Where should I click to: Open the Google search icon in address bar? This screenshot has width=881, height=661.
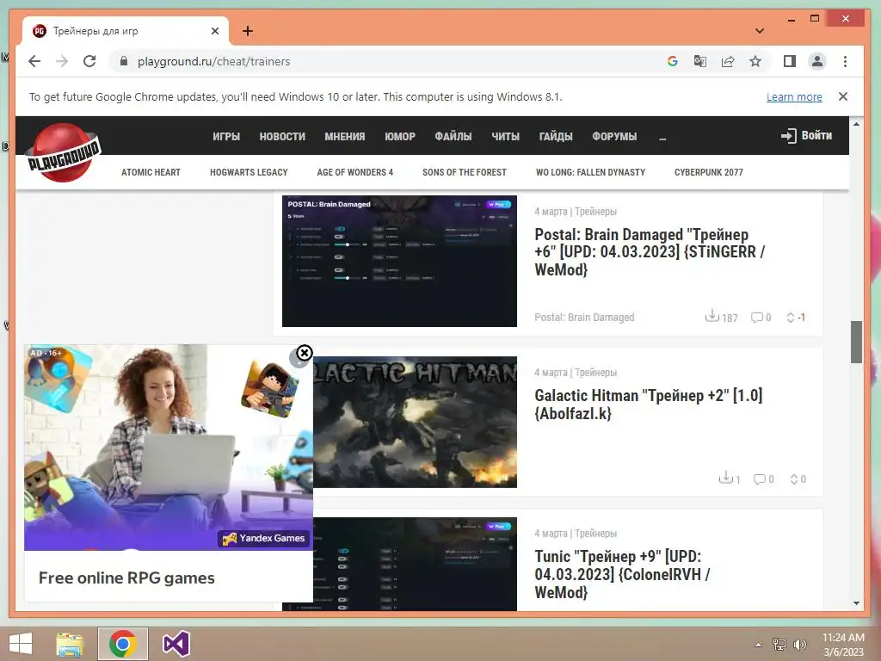673,61
